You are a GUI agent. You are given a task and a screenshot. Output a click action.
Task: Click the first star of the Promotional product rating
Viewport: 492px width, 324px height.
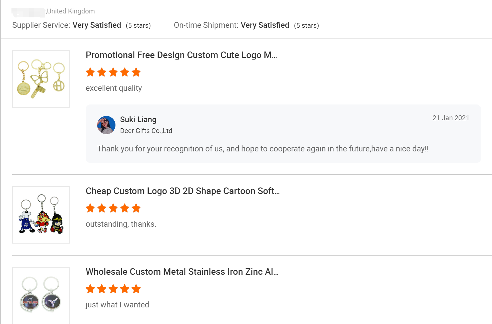pos(90,72)
